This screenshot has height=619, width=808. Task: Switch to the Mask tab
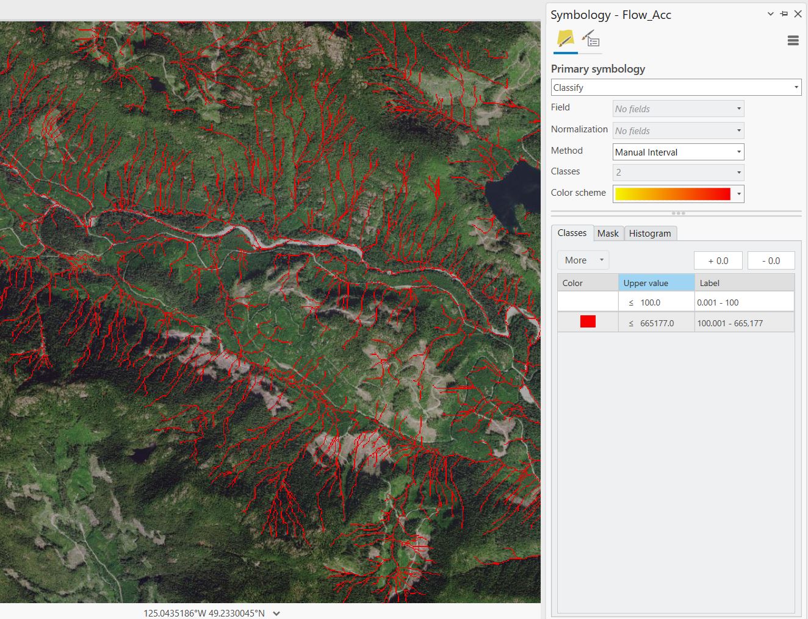click(x=608, y=234)
